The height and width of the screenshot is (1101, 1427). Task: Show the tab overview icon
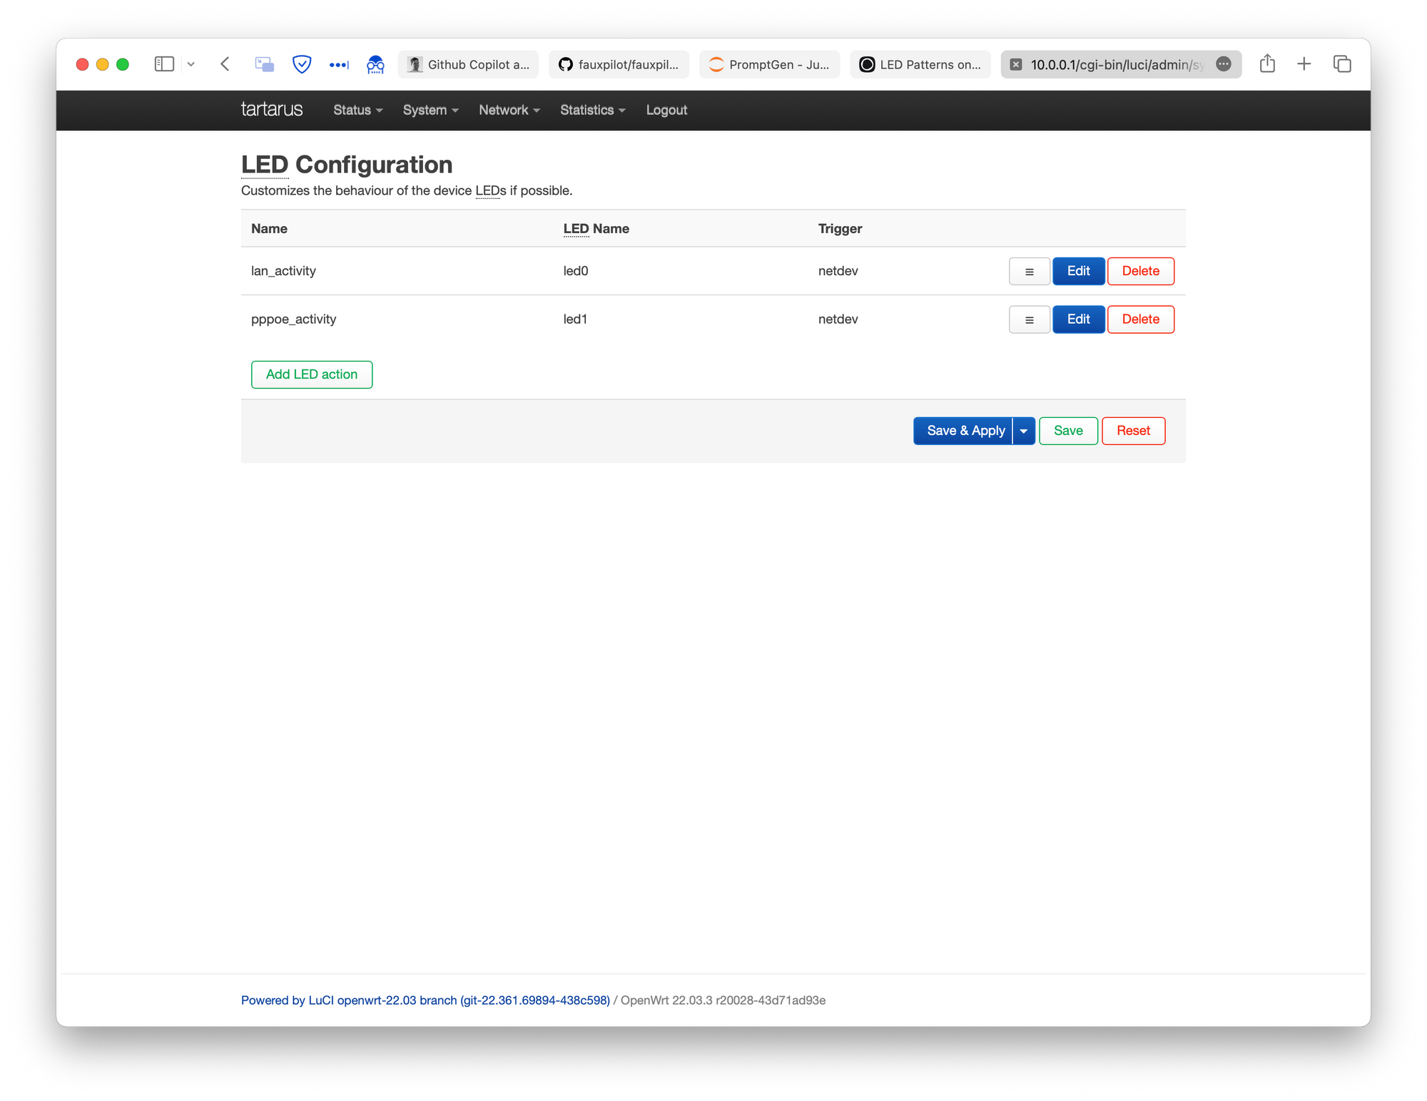(1342, 63)
